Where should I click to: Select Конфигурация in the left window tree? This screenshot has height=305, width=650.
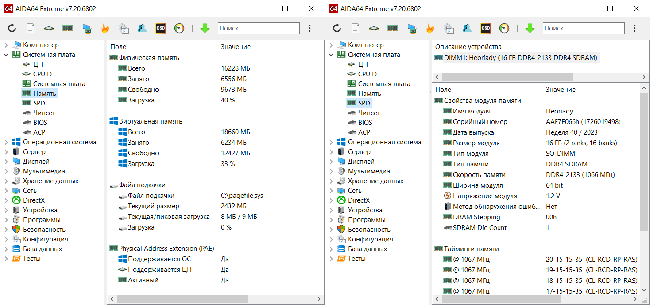coord(46,239)
